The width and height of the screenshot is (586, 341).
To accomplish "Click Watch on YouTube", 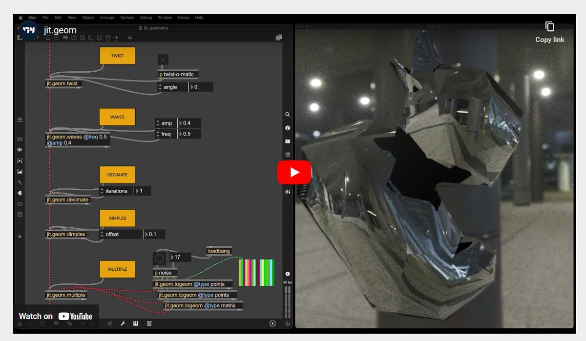I will point(56,316).
